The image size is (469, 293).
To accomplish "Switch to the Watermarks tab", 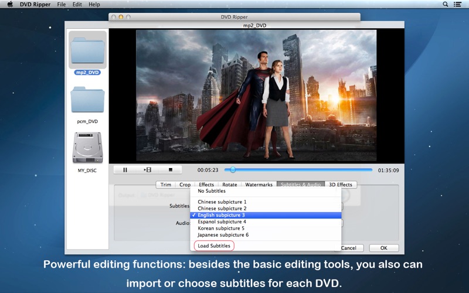I will point(259,185).
